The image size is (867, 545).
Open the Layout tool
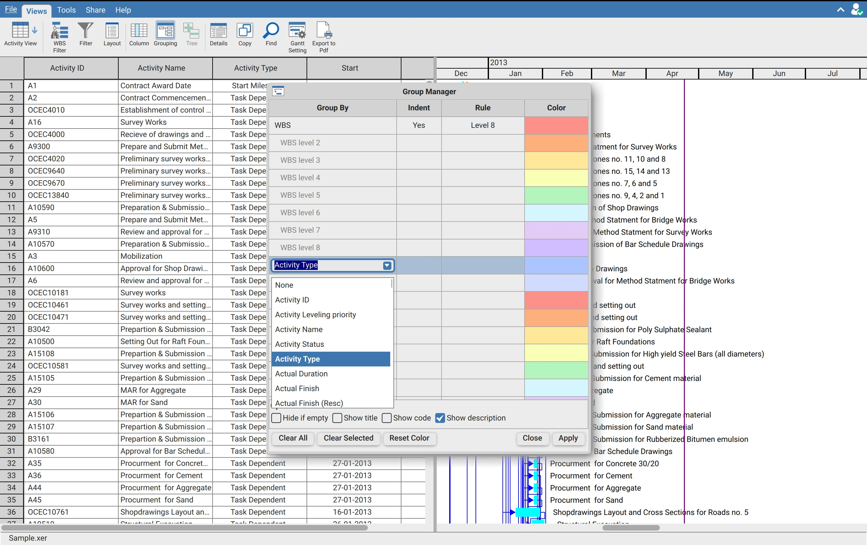click(x=112, y=35)
